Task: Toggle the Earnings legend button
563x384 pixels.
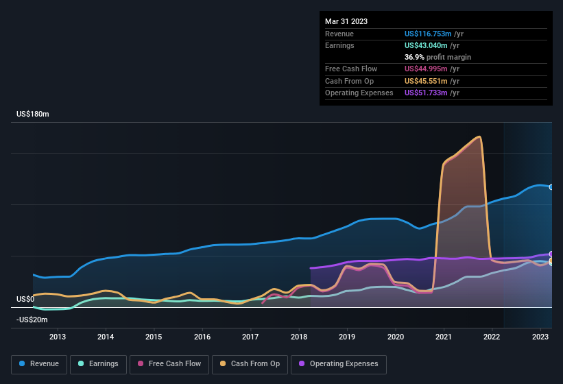Action: [98, 364]
